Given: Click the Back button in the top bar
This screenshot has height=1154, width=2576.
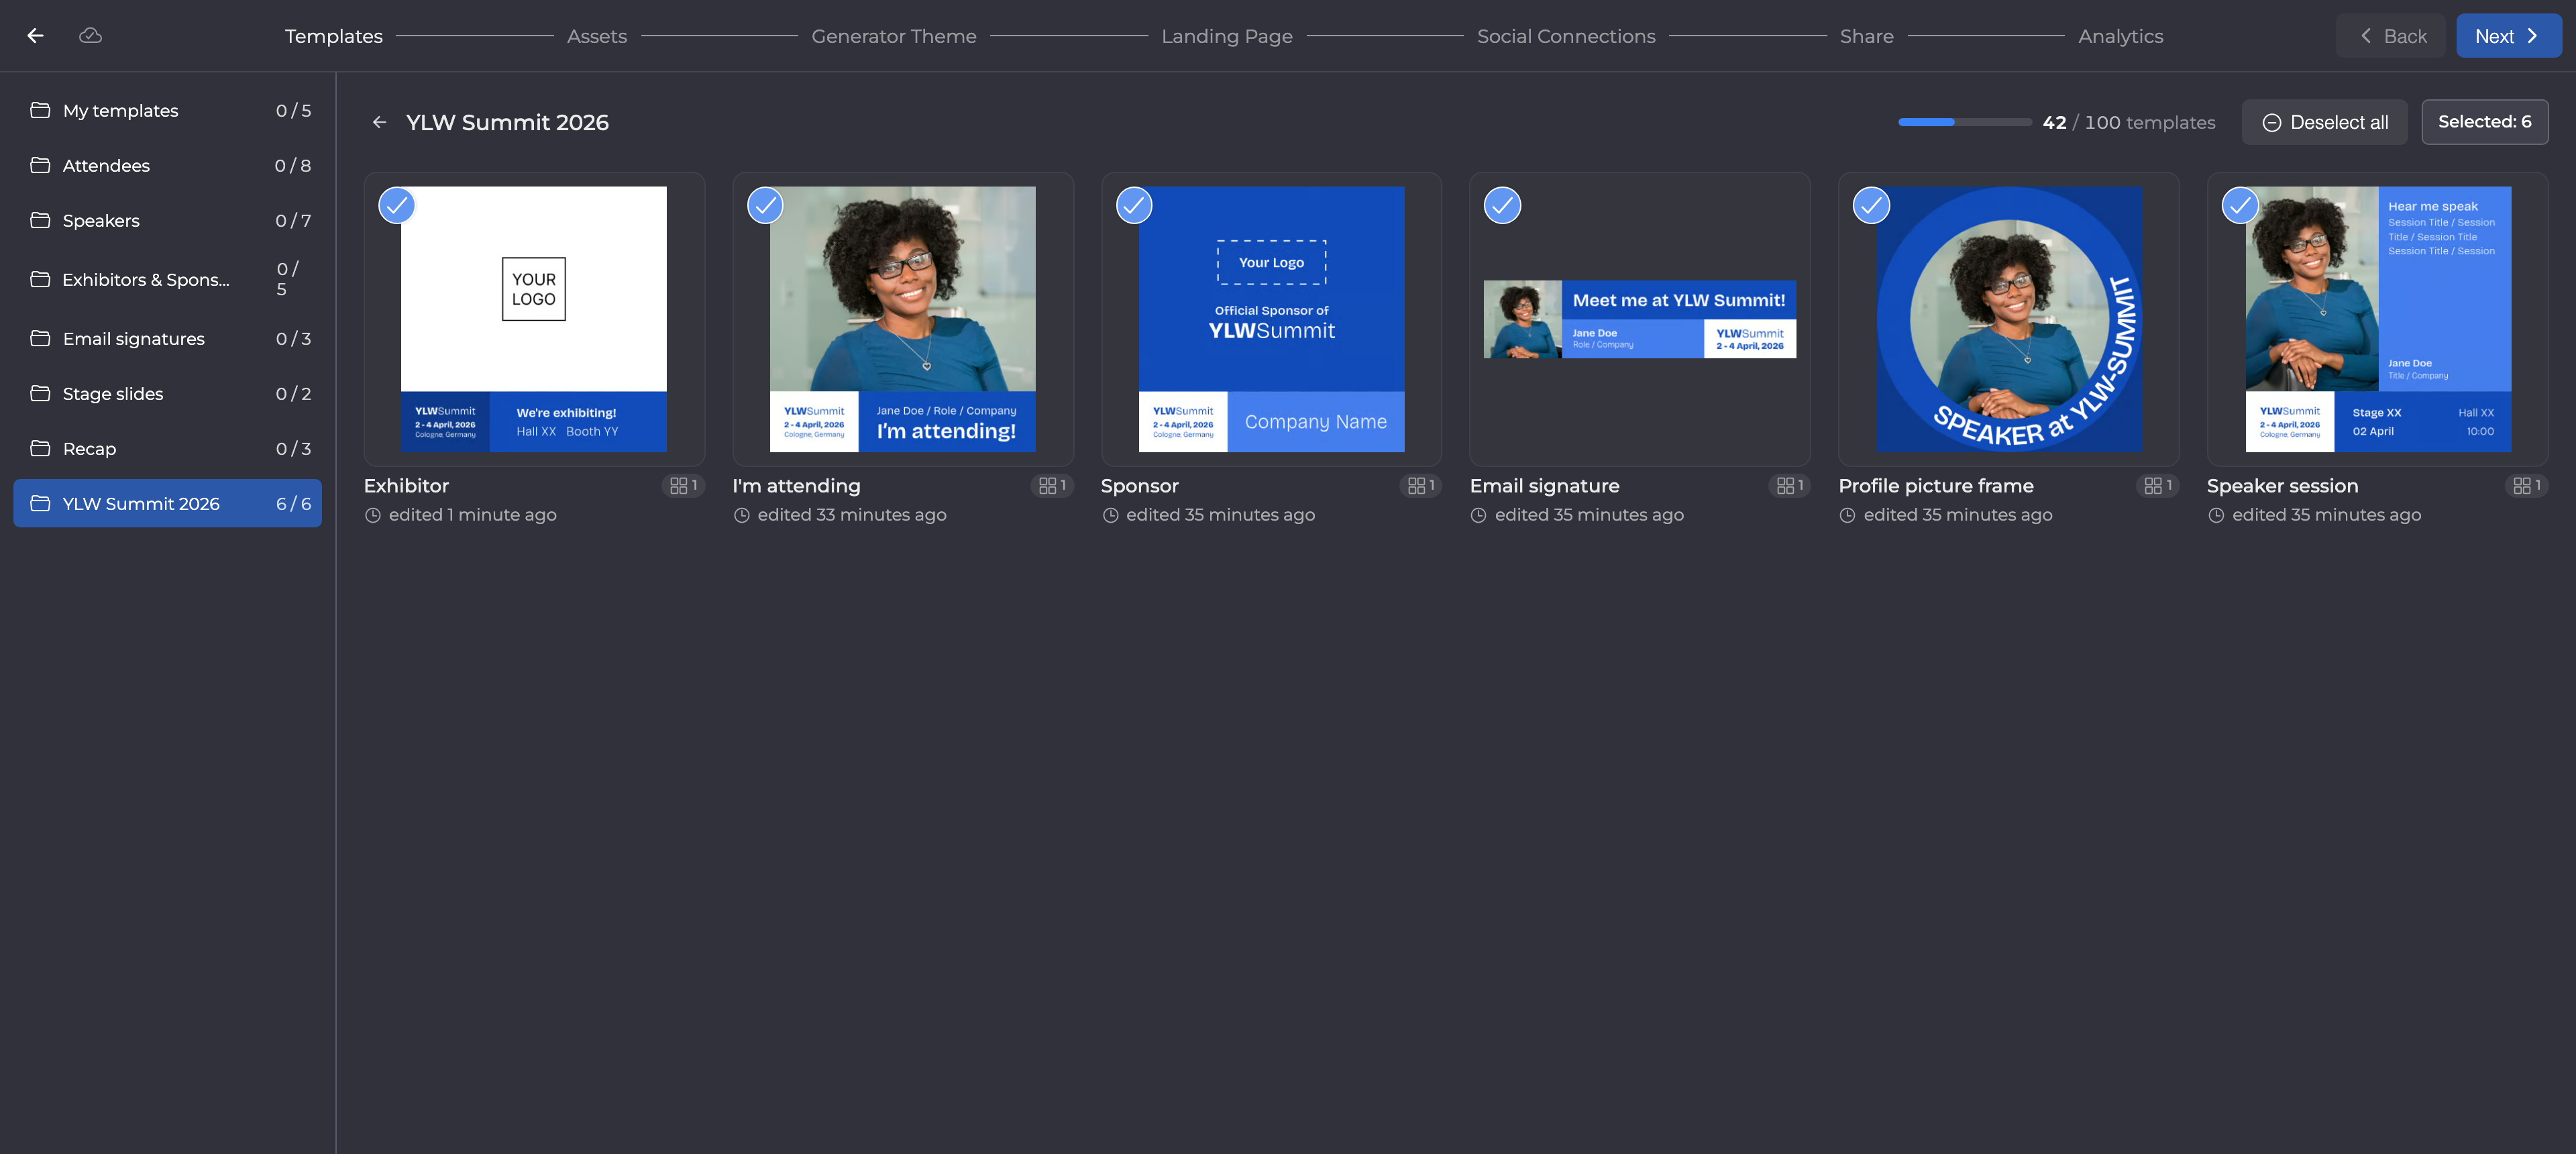Looking at the screenshot, I should click(2391, 36).
